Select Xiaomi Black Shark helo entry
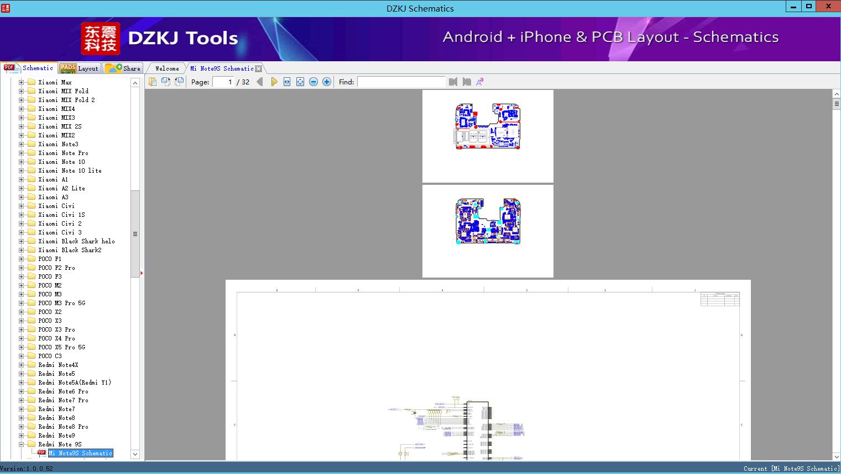 pos(77,241)
